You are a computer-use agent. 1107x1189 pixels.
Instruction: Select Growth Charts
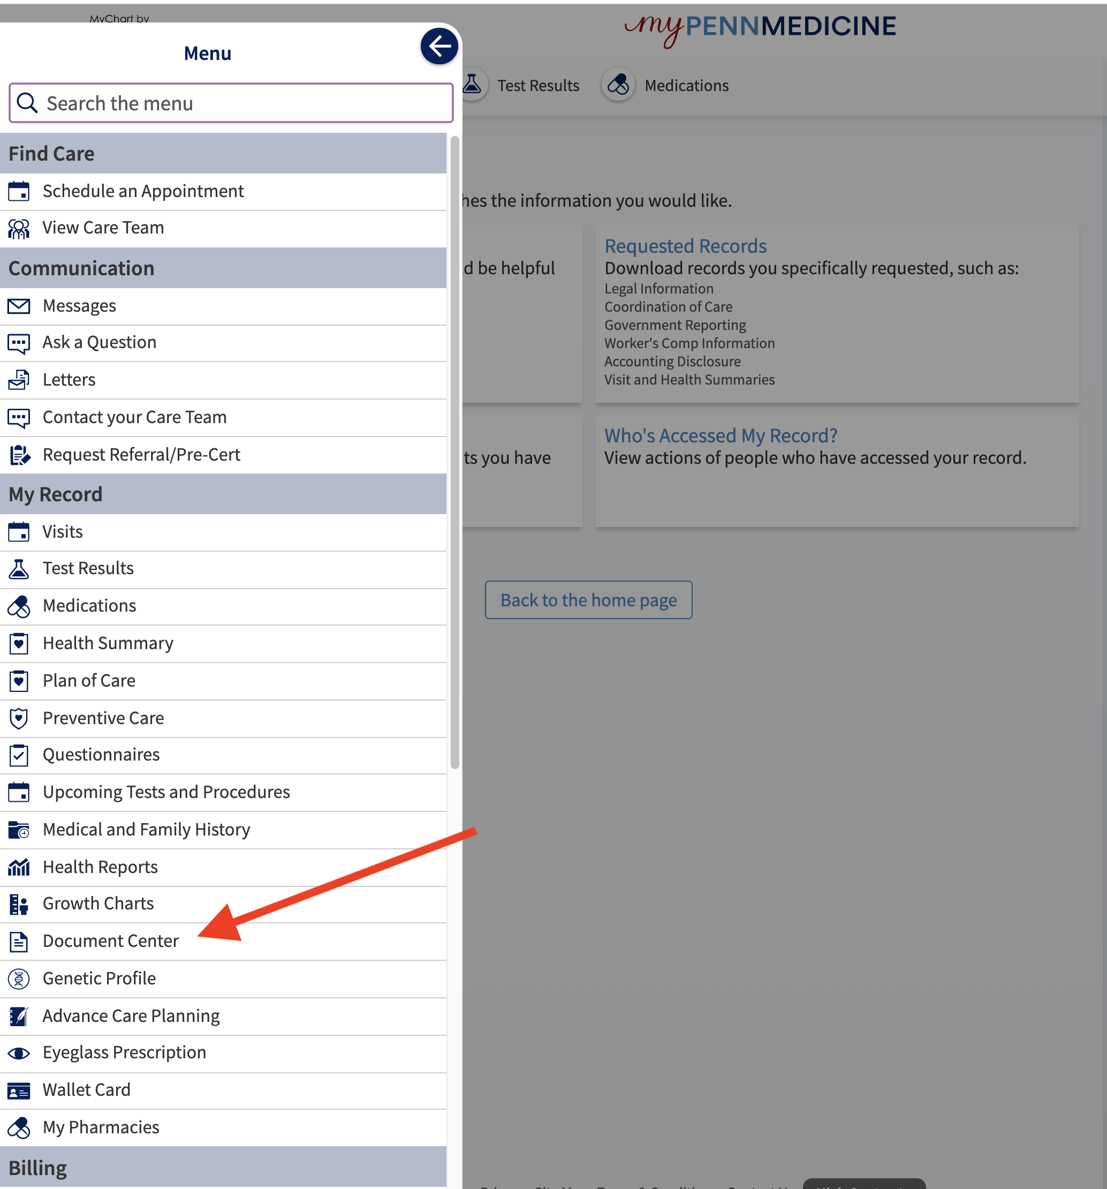pos(223,904)
